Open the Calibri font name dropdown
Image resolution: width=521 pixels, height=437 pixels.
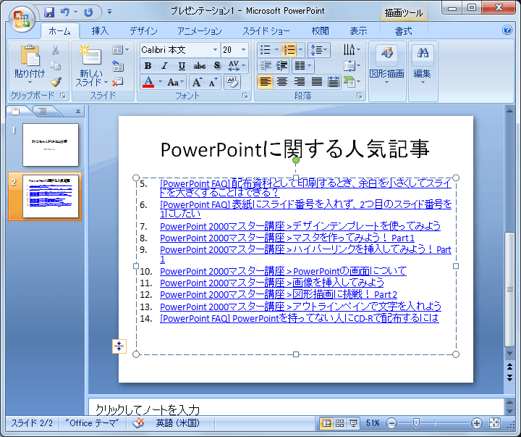(215, 50)
